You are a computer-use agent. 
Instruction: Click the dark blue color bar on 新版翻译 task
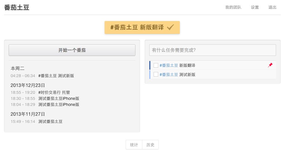pos(150,65)
